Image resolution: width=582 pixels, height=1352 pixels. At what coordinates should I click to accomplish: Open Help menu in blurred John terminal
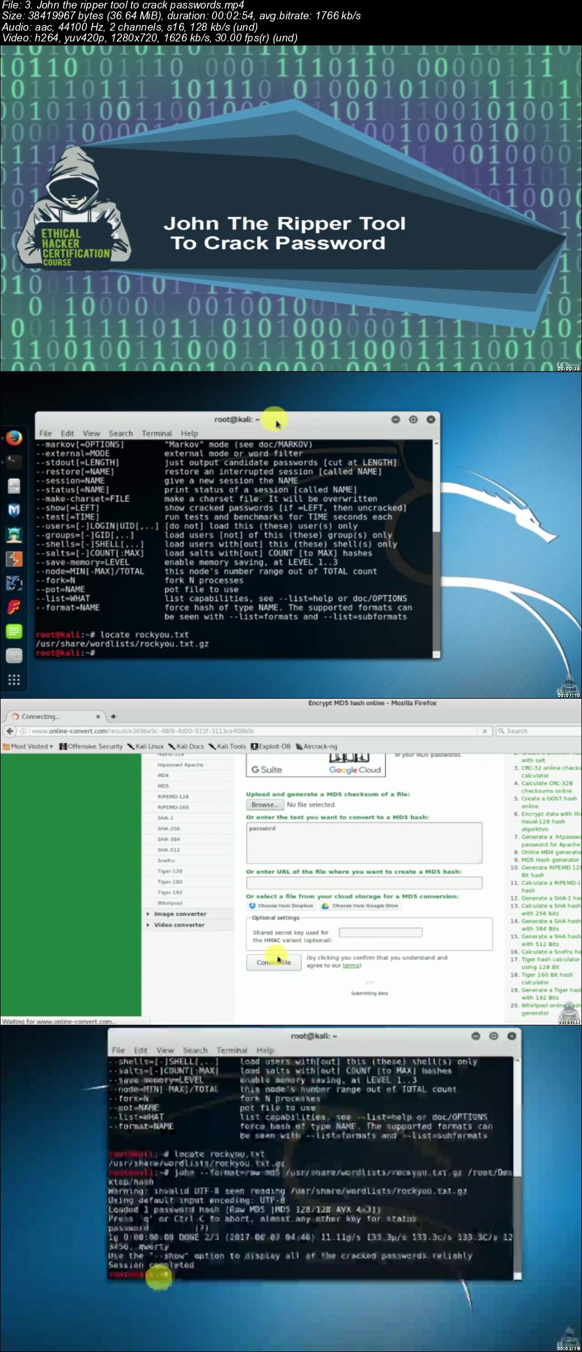[x=265, y=1050]
